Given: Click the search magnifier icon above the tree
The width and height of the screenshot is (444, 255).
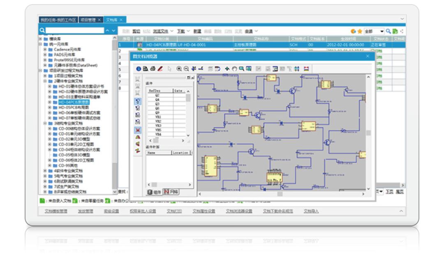Looking at the screenshot, I should coord(42,30).
